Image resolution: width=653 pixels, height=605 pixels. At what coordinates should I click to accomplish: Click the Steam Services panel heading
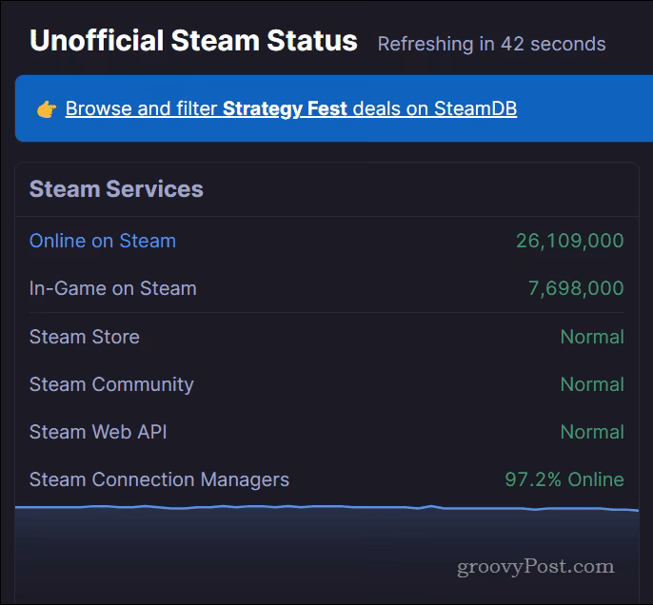[116, 189]
